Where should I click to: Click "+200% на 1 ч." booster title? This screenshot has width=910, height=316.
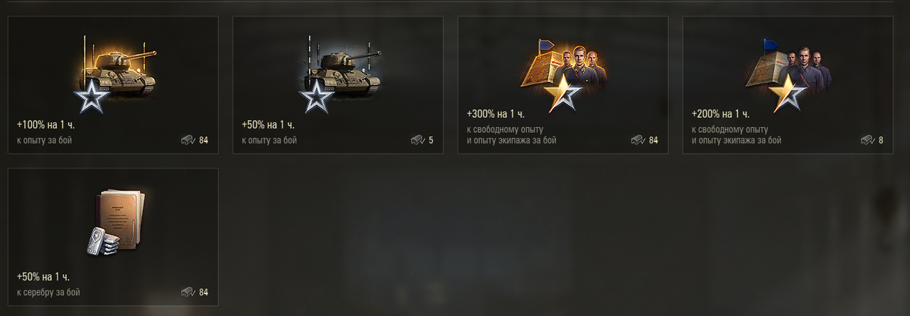[x=721, y=114]
